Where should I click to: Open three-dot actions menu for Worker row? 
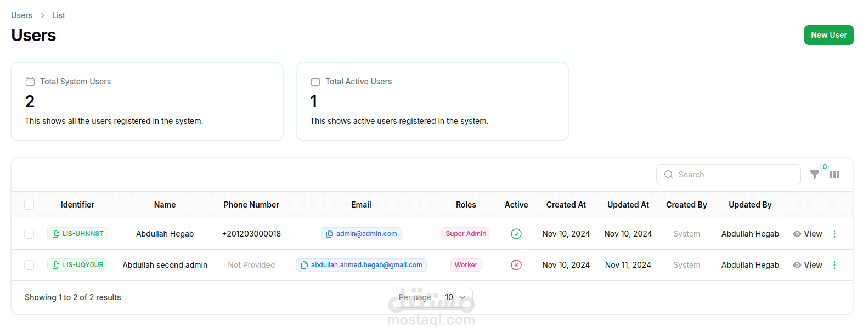tap(834, 265)
